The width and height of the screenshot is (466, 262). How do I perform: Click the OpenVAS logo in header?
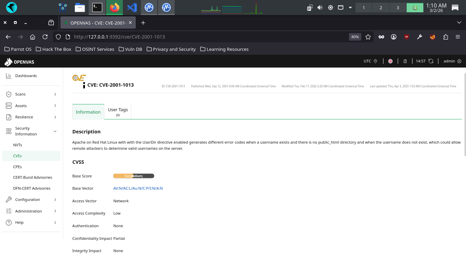tap(19, 62)
